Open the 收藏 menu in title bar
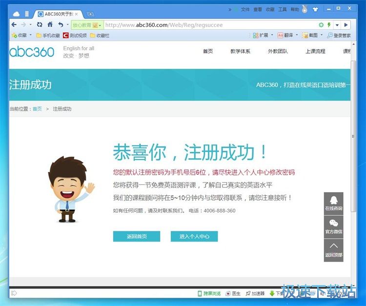The image size is (366, 306). pyautogui.click(x=270, y=10)
